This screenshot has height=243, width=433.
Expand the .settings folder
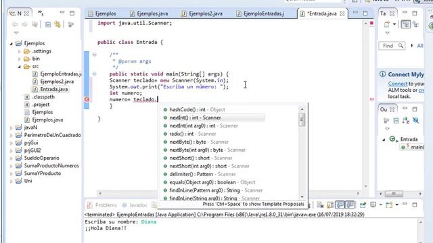click(20, 51)
